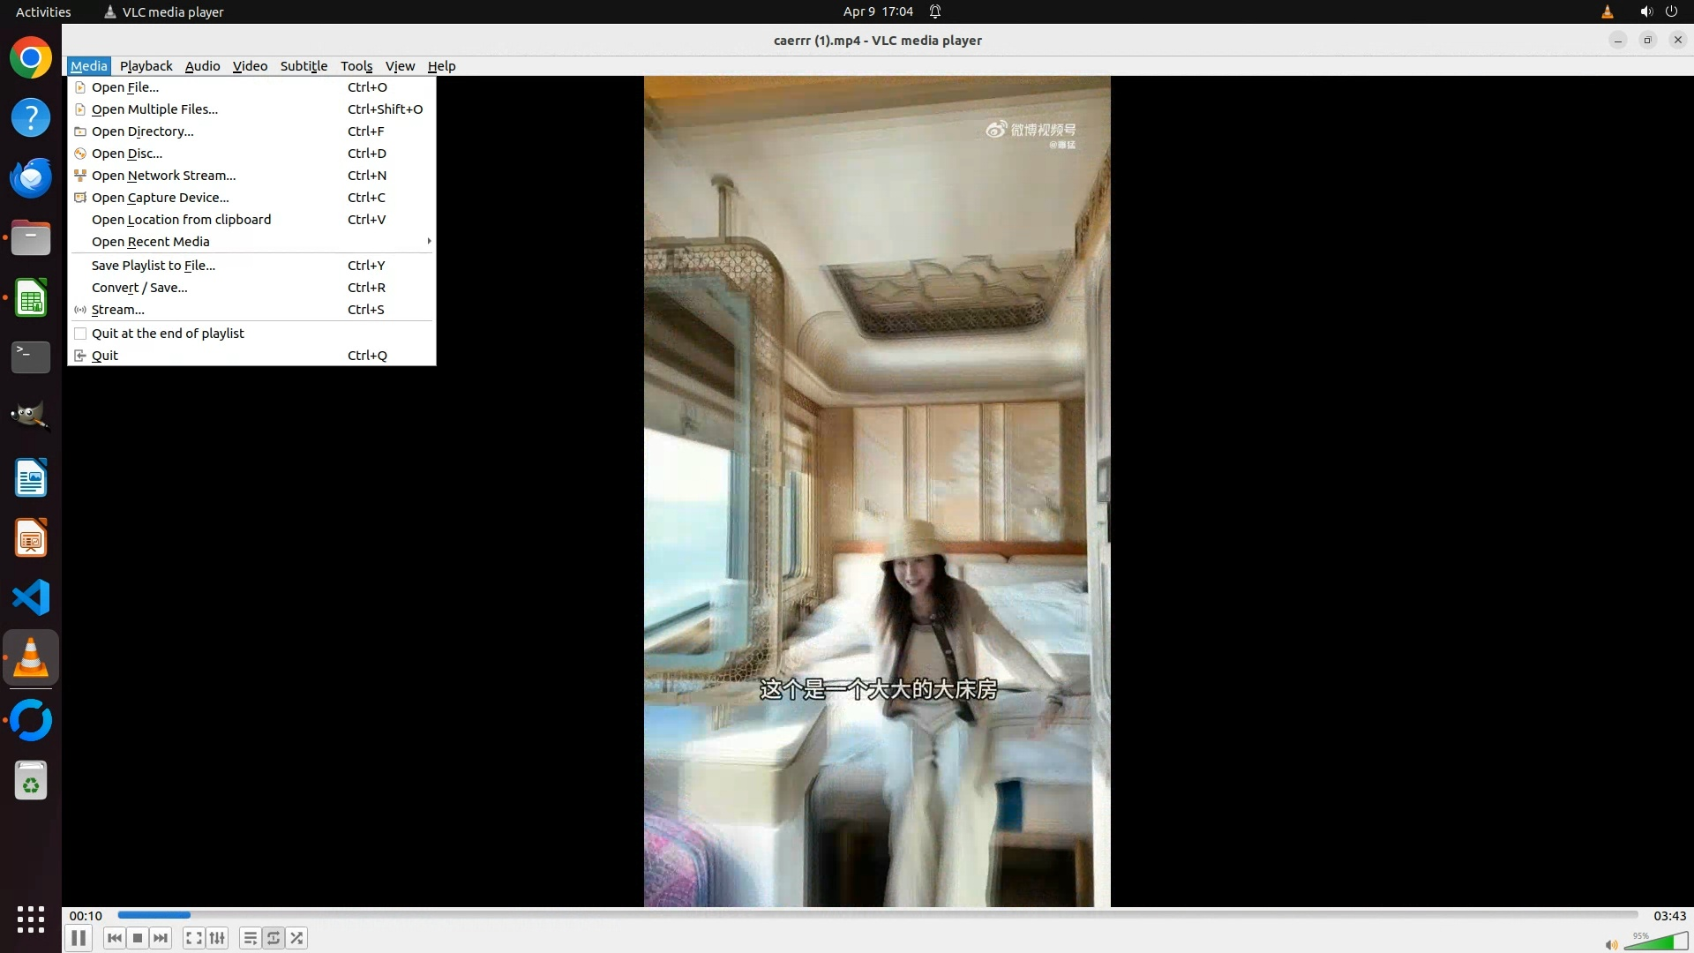This screenshot has height=953, width=1694.
Task: Mute audio via speaker icon
Action: tap(1611, 944)
